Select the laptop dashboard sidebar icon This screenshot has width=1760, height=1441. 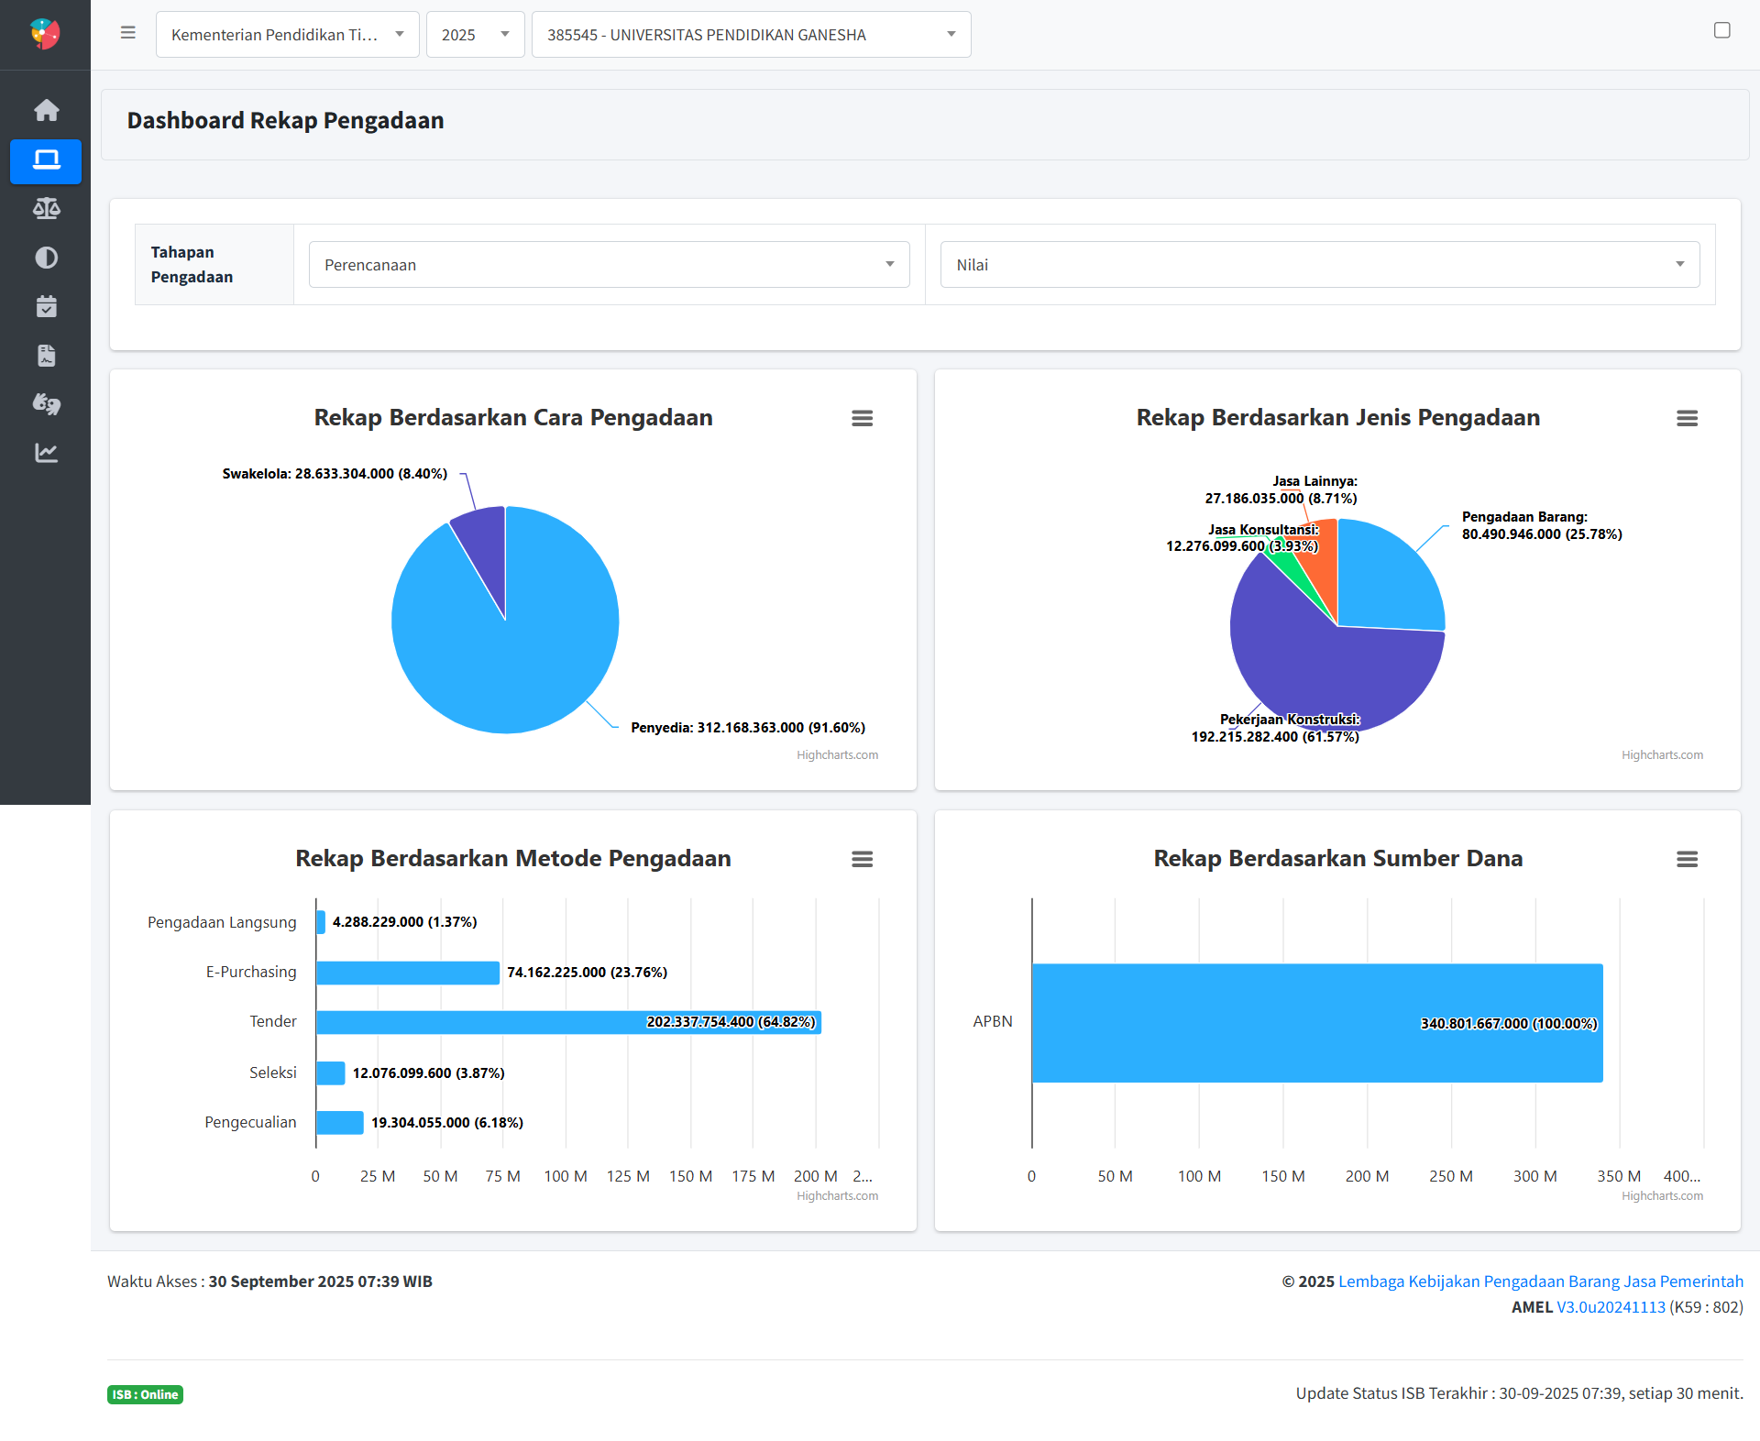pos(46,160)
